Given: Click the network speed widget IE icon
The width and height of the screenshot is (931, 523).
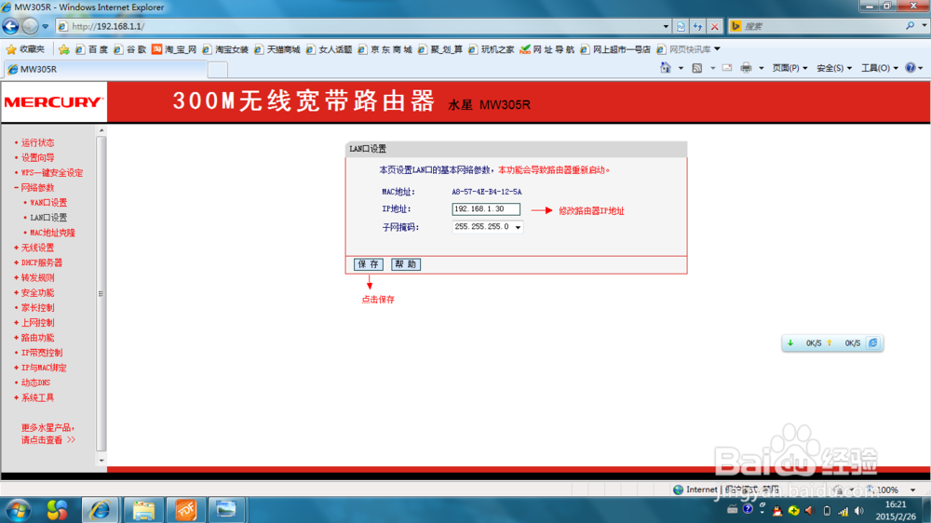Looking at the screenshot, I should pyautogui.click(x=873, y=343).
